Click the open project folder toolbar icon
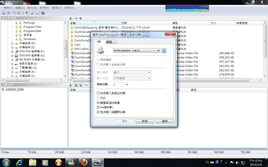Image resolution: width=268 pixels, height=167 pixels. pyautogui.click(x=4, y=13)
